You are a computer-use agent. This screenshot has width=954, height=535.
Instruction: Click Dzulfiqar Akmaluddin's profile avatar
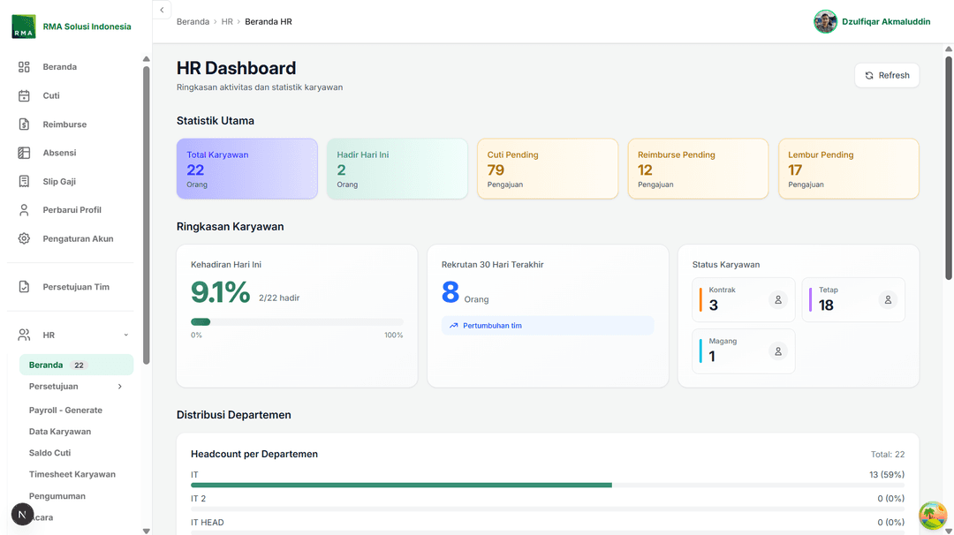[825, 21]
